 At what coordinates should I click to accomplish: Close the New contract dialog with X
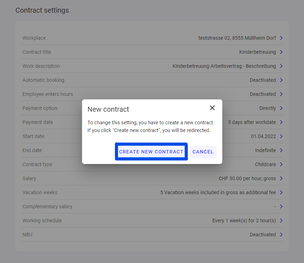click(212, 108)
